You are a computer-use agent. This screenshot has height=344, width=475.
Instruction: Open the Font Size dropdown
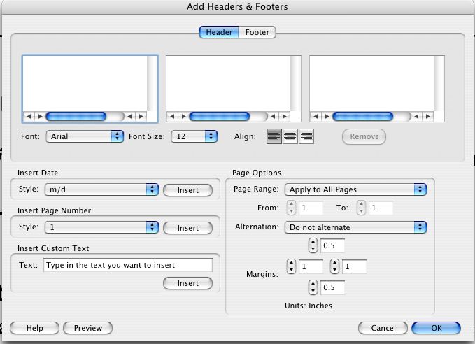coord(194,136)
